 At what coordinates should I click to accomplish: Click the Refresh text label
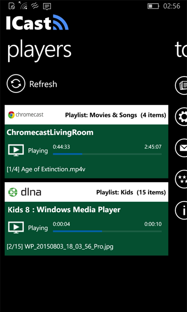click(x=43, y=84)
